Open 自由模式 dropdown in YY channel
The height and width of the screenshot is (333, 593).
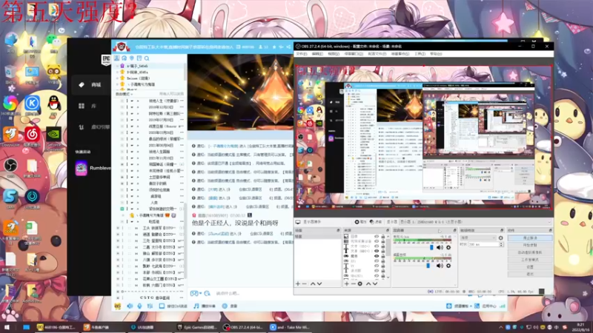pos(124,94)
